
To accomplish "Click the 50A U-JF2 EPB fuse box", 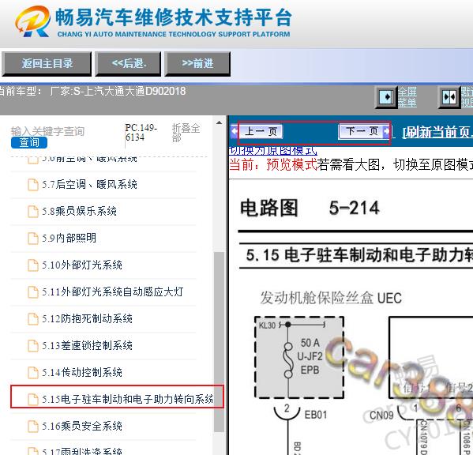I will (299, 357).
